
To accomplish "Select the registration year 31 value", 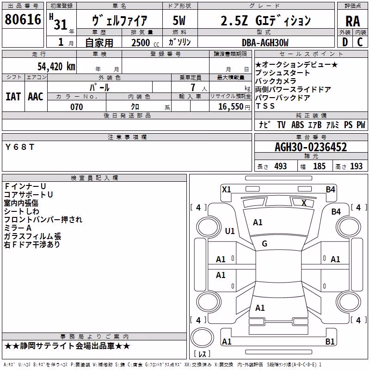I will 61,25.
